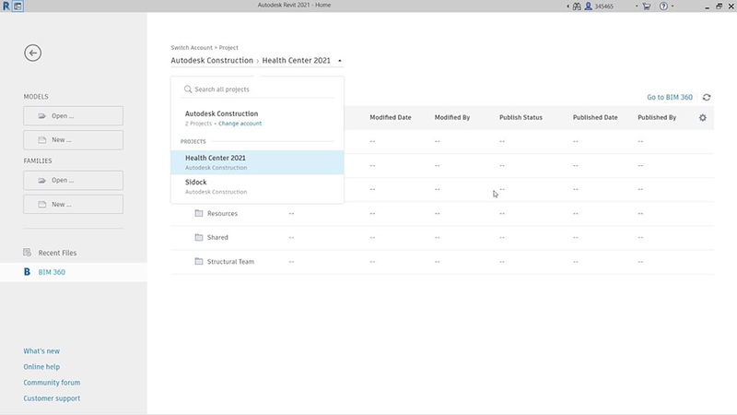Open the Community forum link

[52, 383]
